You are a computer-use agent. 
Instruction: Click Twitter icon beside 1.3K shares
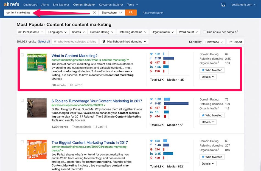151,99
